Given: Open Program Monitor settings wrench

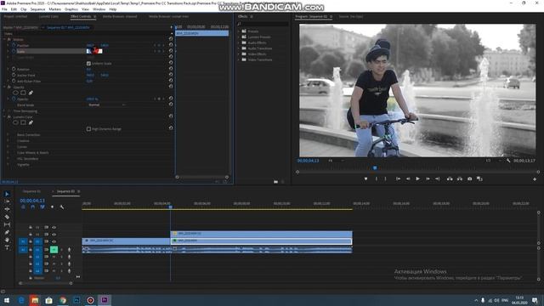Looking at the screenshot, I should pos(508,161).
